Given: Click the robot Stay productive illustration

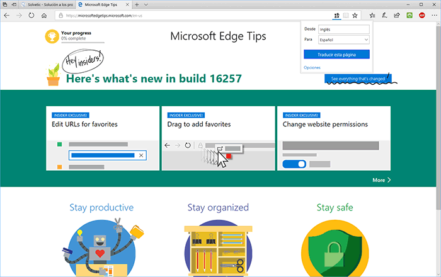Looking at the screenshot, I should tap(103, 247).
